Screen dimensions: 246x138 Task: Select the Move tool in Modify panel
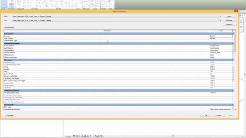pos(47,5)
